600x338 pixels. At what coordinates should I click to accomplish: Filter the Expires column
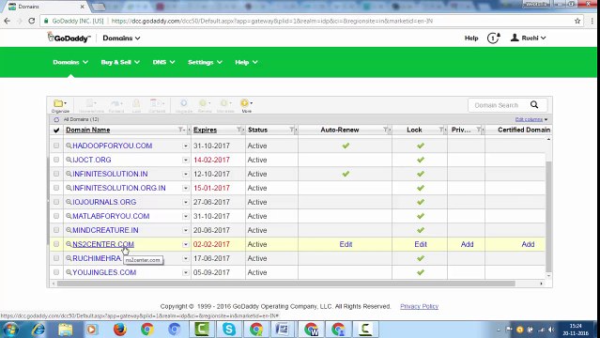(x=239, y=130)
